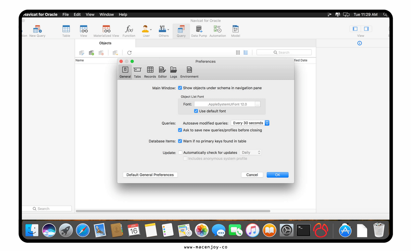411x251 pixels.
Task: Open the Daily update frequency dropdown
Action: (250, 153)
